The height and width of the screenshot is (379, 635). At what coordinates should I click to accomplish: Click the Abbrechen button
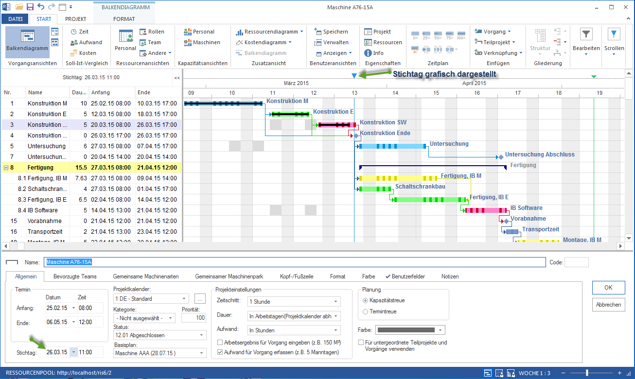[x=608, y=305]
